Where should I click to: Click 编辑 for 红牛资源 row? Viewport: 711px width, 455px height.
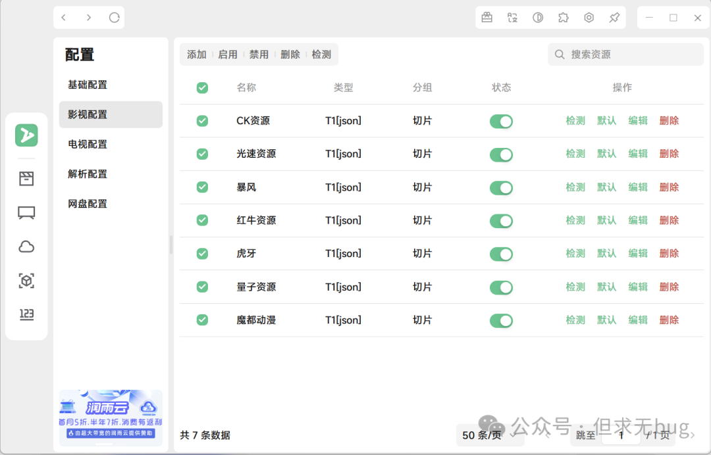638,220
